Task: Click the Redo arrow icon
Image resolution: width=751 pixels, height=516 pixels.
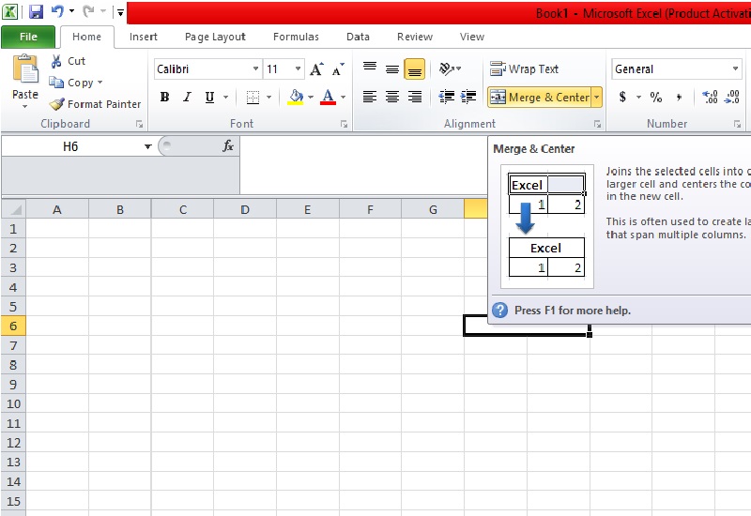Action: [x=88, y=11]
